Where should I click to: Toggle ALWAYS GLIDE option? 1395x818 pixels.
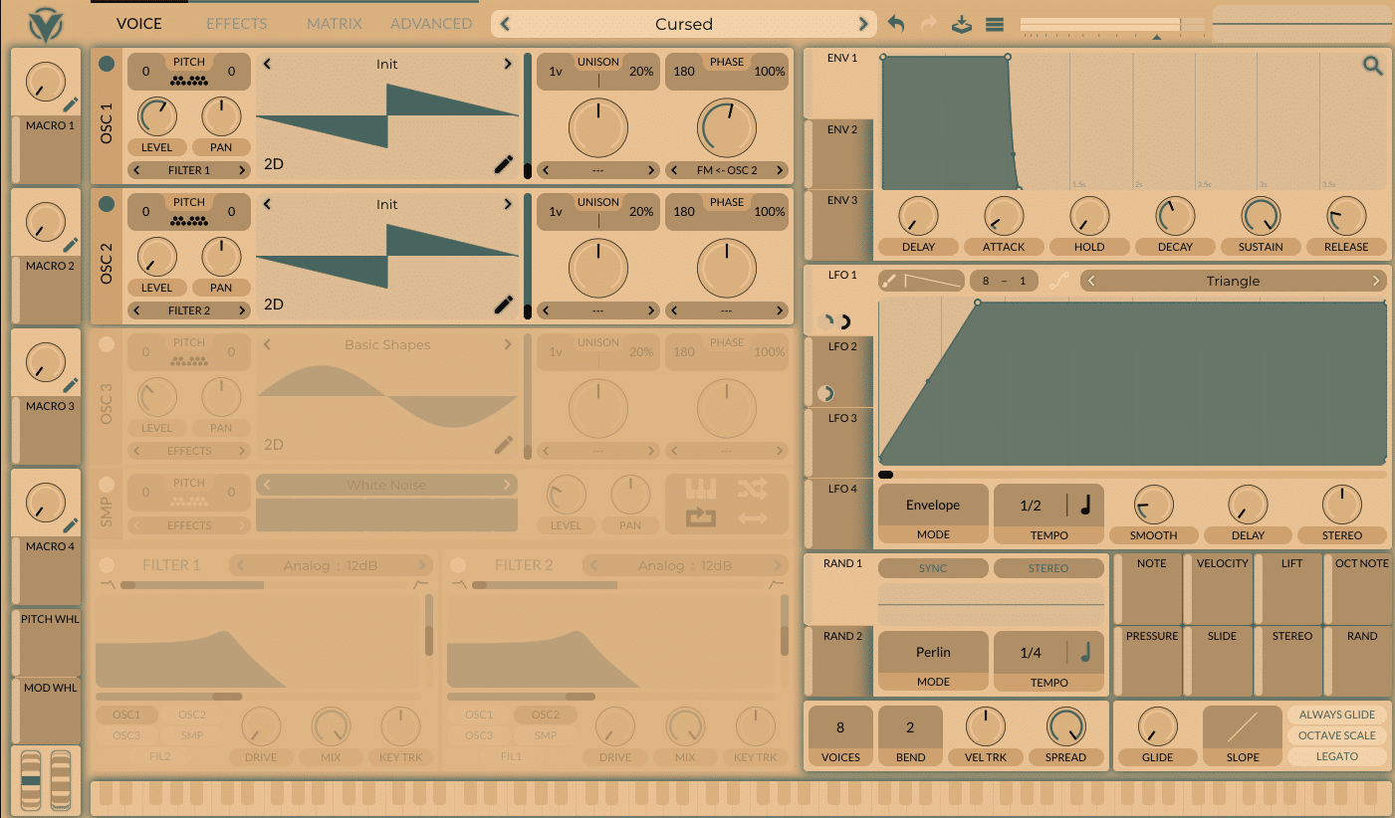click(x=1336, y=715)
